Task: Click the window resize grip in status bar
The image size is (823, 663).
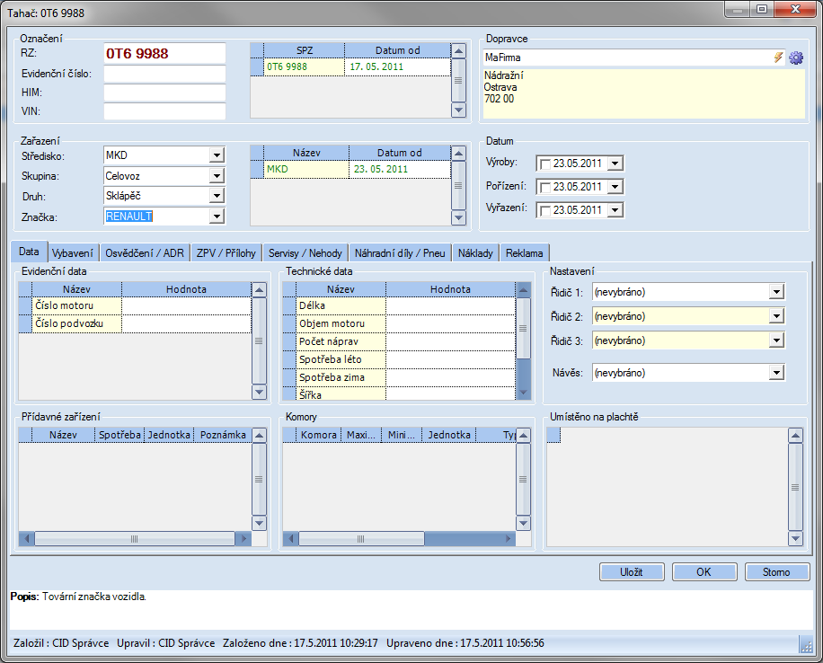Action: (x=806, y=645)
